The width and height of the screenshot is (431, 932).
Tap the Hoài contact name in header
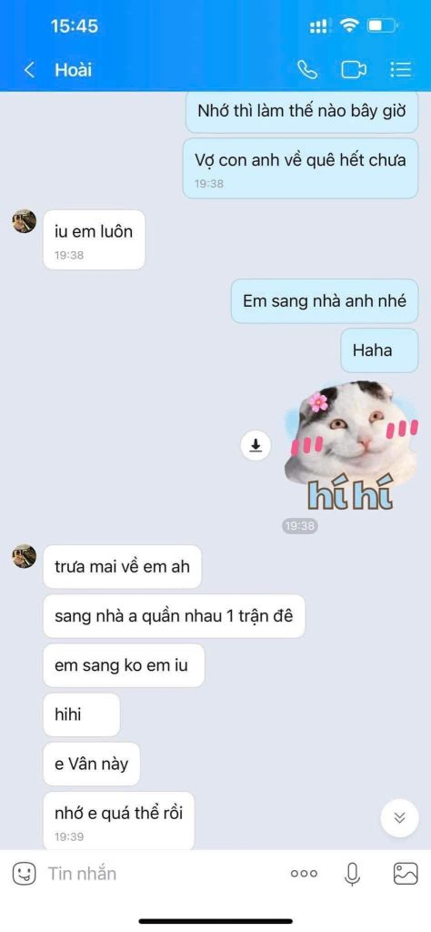coord(74,69)
